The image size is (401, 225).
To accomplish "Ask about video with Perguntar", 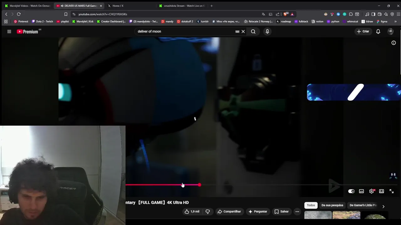I will tap(258, 212).
